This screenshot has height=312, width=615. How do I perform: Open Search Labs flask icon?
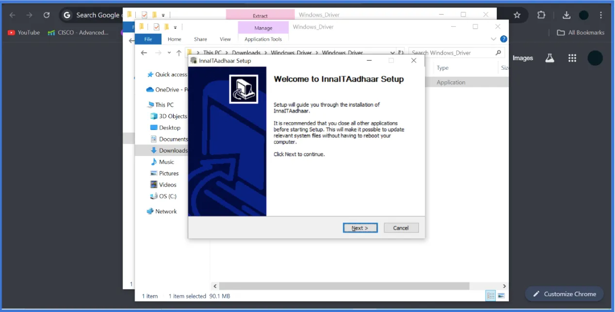click(550, 58)
